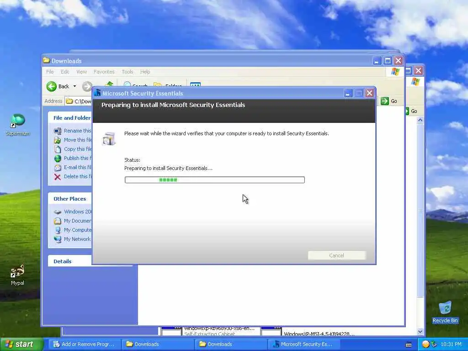Click the Views icon in Downloads toolbar
This screenshot has height=351, width=468.
coord(195,85)
